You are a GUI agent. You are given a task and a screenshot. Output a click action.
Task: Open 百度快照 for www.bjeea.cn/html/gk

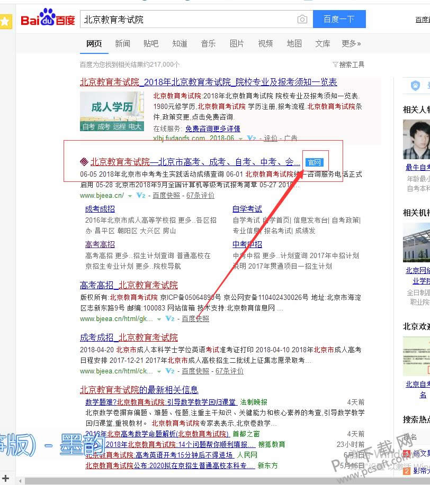pos(195,318)
